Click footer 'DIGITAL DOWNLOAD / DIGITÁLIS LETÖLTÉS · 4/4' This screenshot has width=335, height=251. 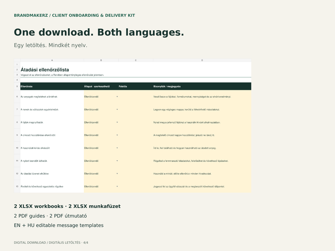[51, 243]
